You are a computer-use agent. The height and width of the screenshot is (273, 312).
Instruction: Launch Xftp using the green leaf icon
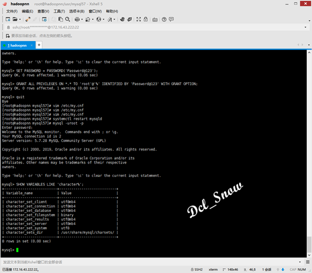click(x=130, y=19)
